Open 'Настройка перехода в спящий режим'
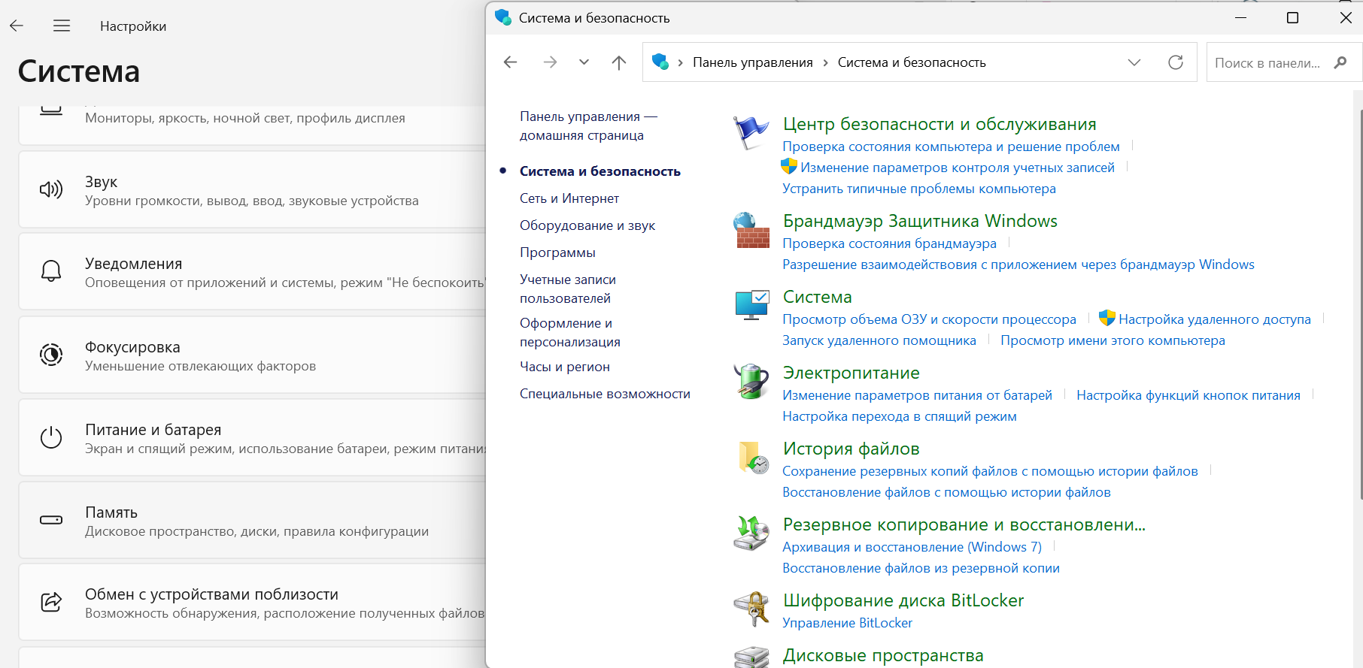Viewport: 1363px width, 668px height. click(x=900, y=416)
